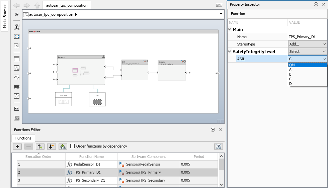
Task: Click Period column header
Action: pyautogui.click(x=199, y=157)
